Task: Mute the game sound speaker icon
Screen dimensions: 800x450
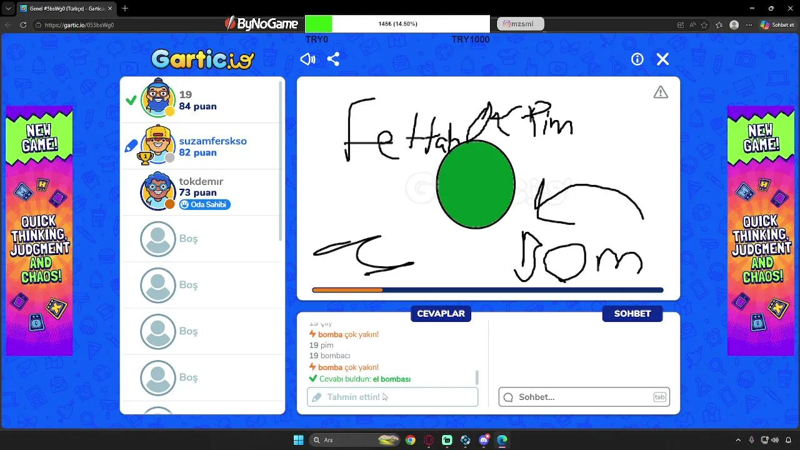Action: [307, 59]
